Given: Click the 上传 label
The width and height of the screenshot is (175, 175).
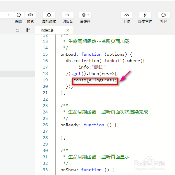Looking at the screenshot, I should [127, 21].
